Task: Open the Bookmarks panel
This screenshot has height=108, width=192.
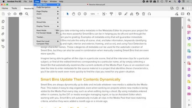Action: tap(3, 28)
